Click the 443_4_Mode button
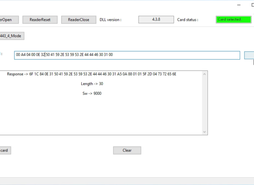Viewport: 254px width, 185px height. tap(12, 36)
